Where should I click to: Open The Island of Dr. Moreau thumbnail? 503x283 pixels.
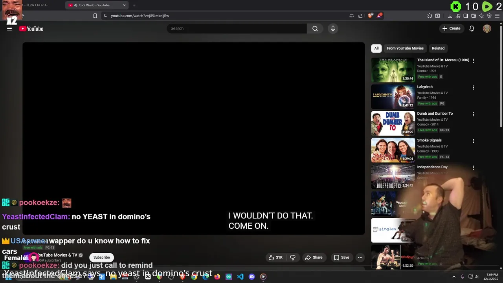pyautogui.click(x=393, y=70)
